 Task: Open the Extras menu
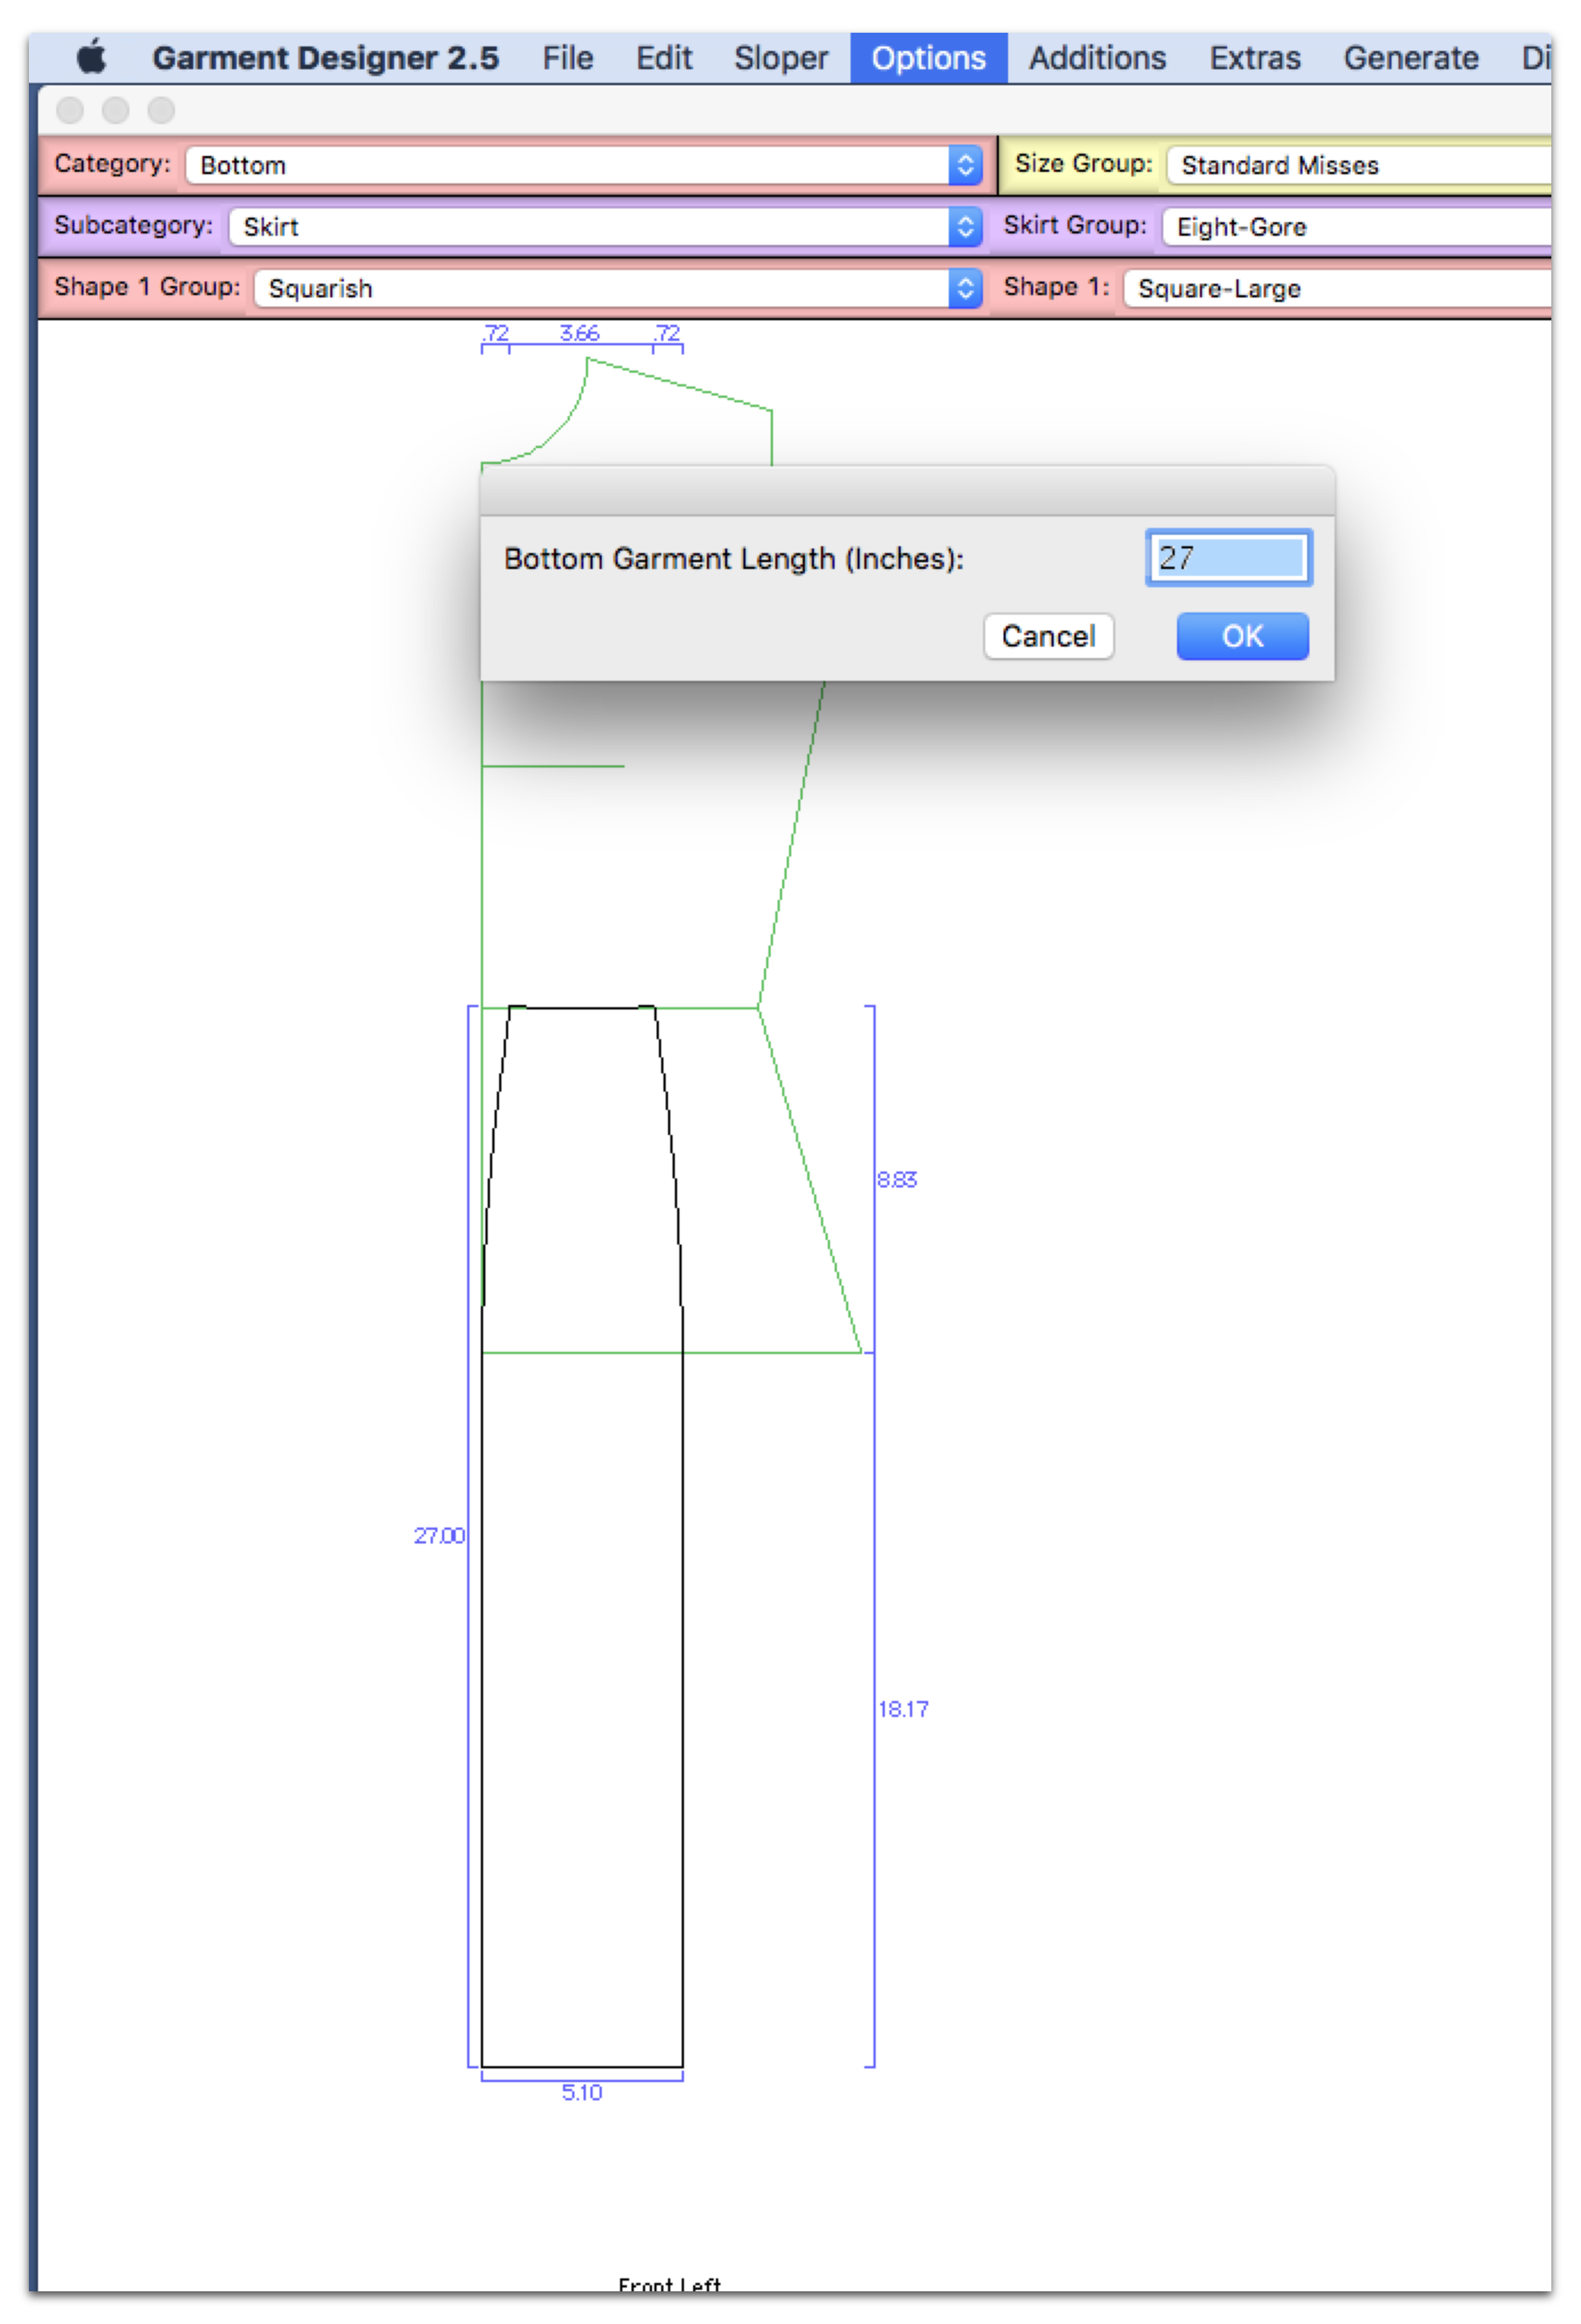[x=1255, y=58]
